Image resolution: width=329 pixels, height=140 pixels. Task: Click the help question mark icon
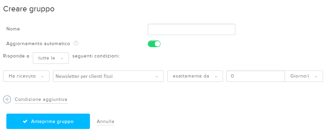(x=76, y=43)
